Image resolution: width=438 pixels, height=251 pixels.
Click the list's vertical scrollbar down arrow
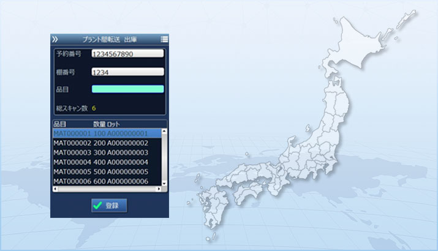165,182
